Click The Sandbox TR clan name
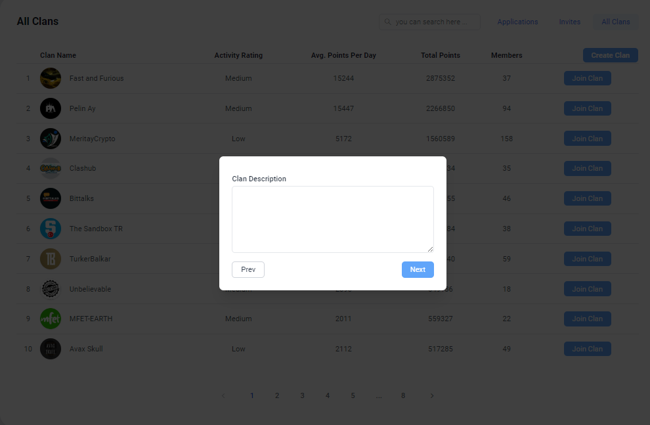The width and height of the screenshot is (650, 425). pyautogui.click(x=96, y=229)
